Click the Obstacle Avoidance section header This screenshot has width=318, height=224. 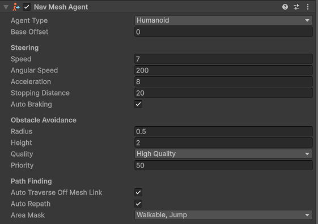click(44, 120)
